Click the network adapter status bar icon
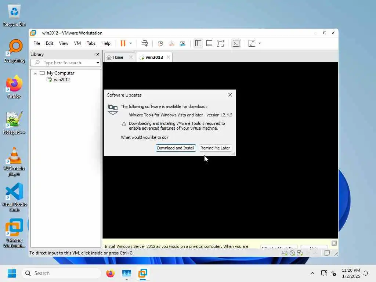The height and width of the screenshot is (282, 376). pos(300,253)
